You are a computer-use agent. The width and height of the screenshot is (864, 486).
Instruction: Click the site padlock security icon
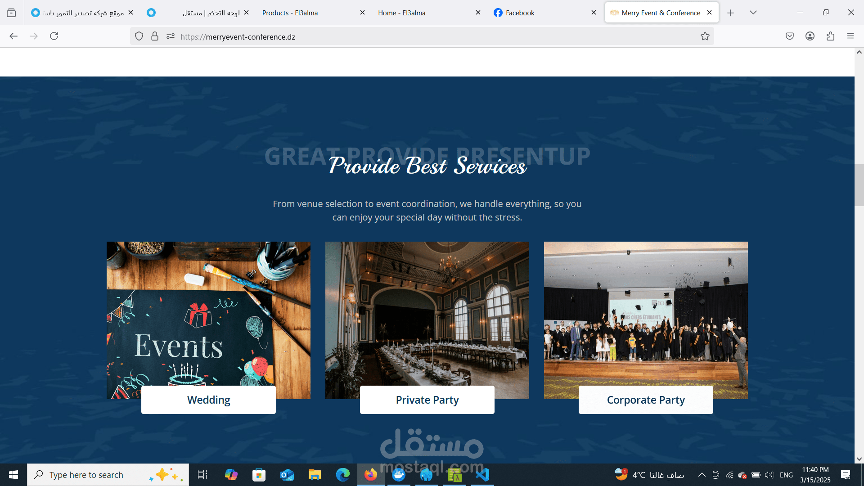155,36
